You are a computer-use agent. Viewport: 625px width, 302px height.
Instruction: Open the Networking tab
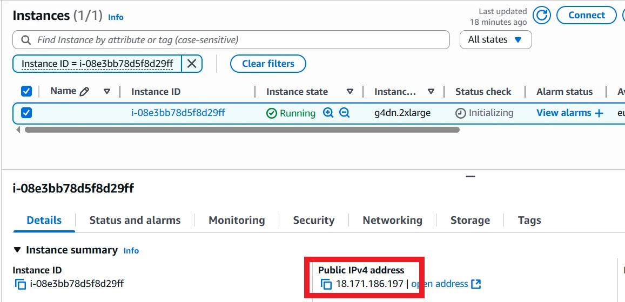click(x=392, y=220)
